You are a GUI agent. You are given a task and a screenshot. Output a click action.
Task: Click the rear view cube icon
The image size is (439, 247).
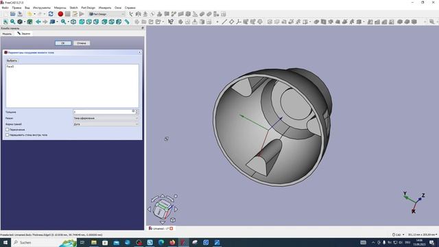[x=104, y=22]
